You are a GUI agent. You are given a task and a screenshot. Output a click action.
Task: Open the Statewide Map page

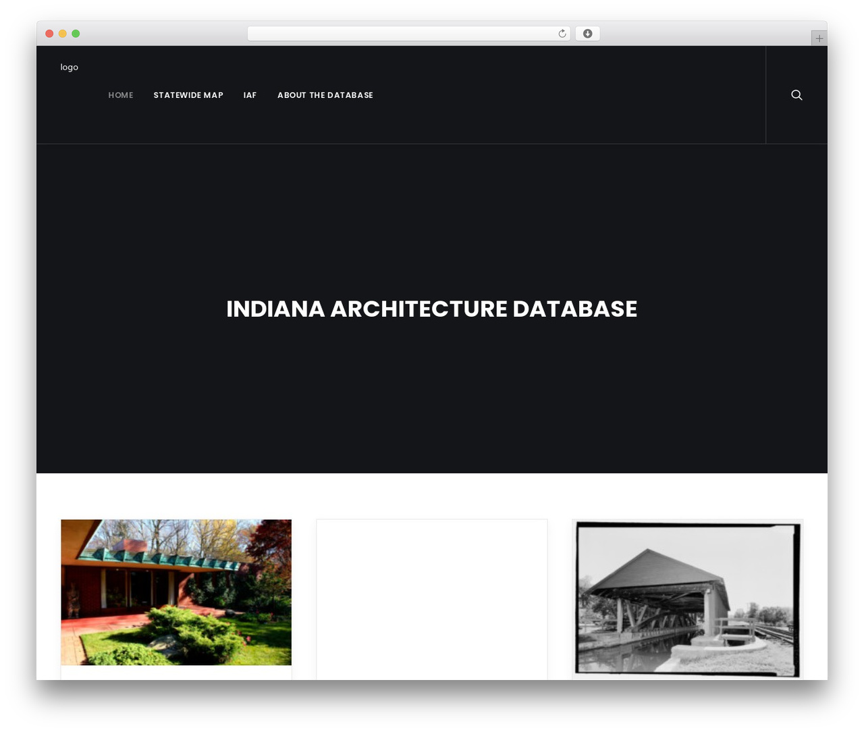coord(188,95)
